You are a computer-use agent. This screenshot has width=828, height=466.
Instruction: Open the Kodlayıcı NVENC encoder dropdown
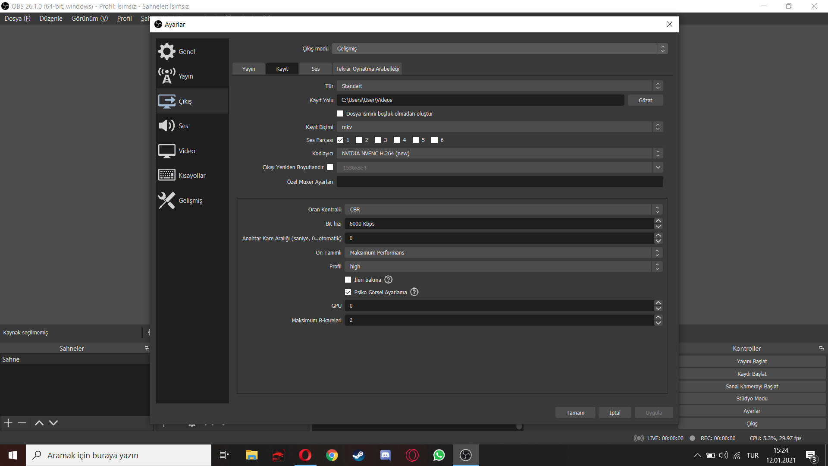click(x=499, y=153)
